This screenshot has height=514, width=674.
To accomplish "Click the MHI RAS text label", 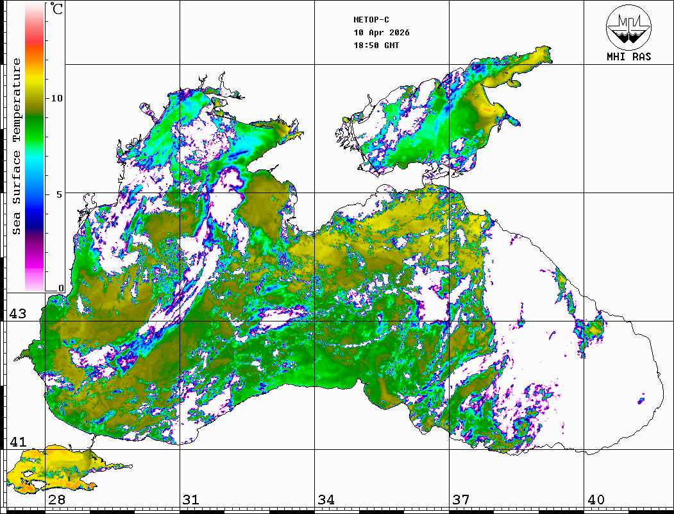I will [x=628, y=57].
